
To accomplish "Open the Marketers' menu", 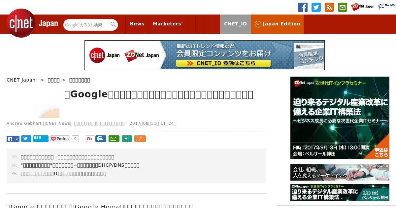I will (168, 24).
